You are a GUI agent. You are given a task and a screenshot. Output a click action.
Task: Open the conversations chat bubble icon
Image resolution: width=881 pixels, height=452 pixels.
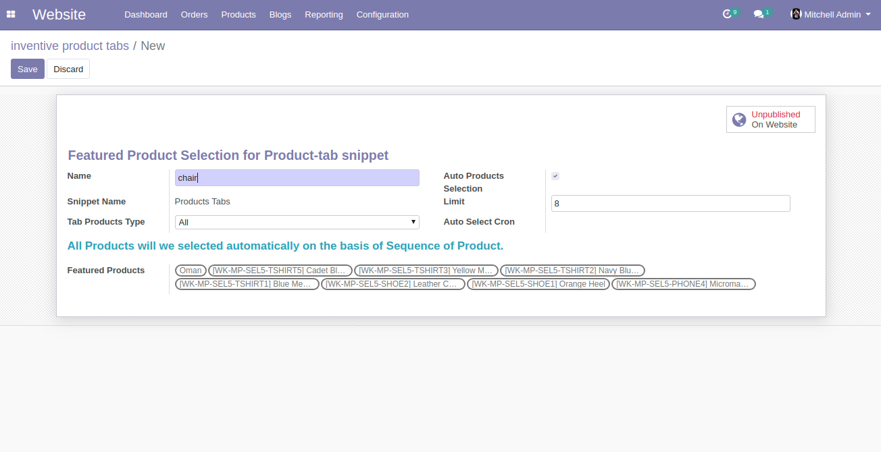[759, 14]
